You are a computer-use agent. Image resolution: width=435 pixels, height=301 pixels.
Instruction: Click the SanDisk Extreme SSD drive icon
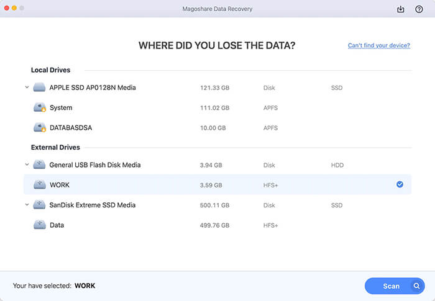click(x=40, y=205)
